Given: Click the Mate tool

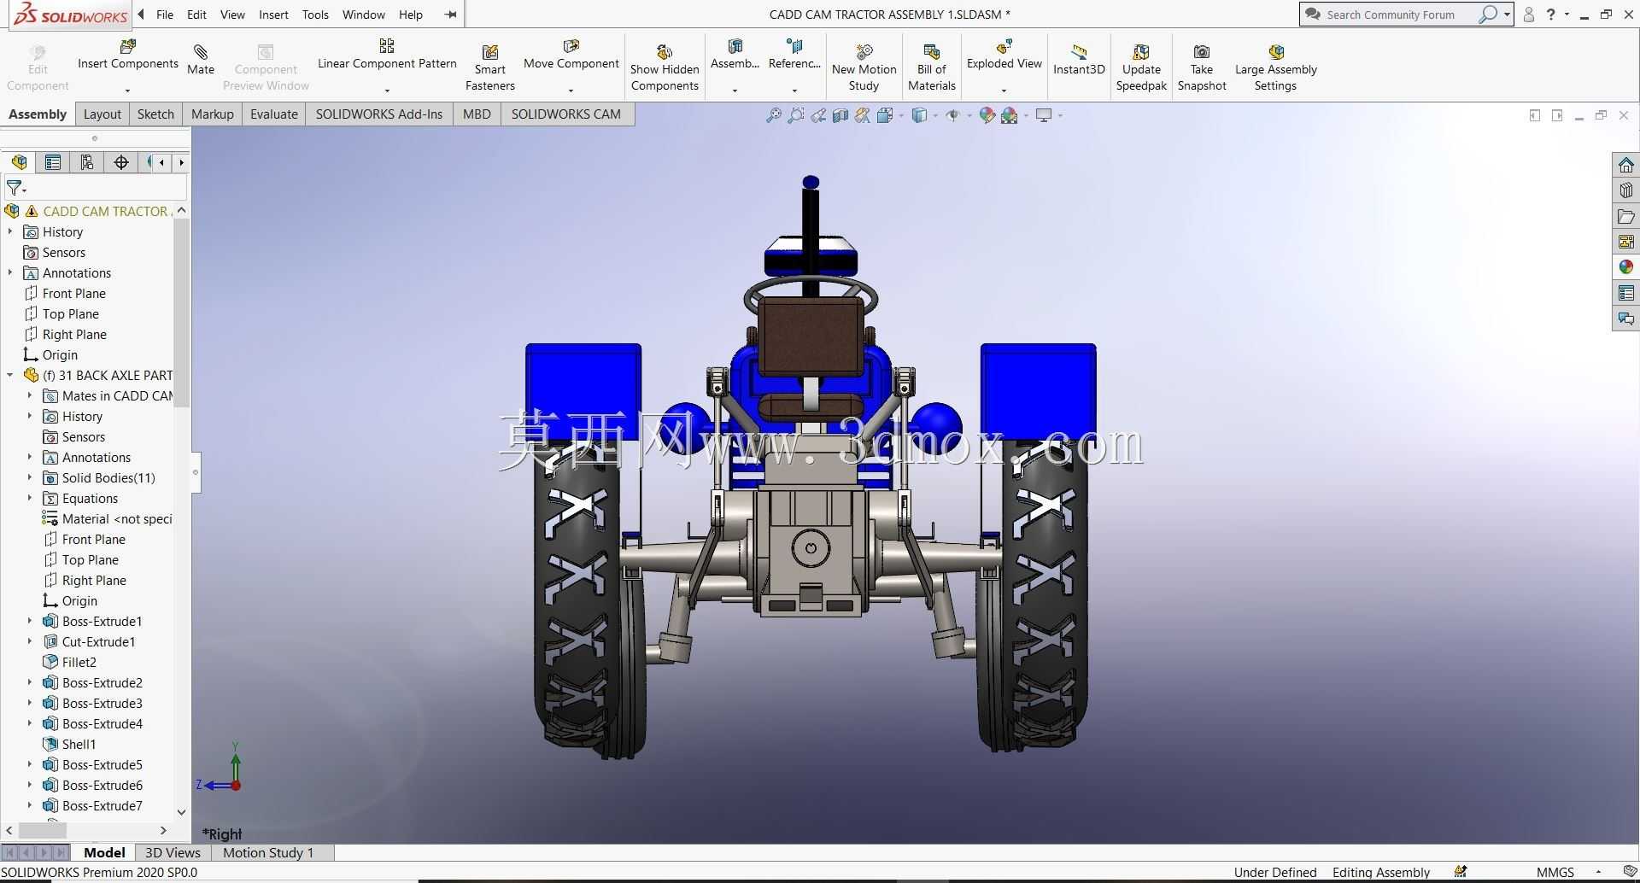Looking at the screenshot, I should 201,60.
